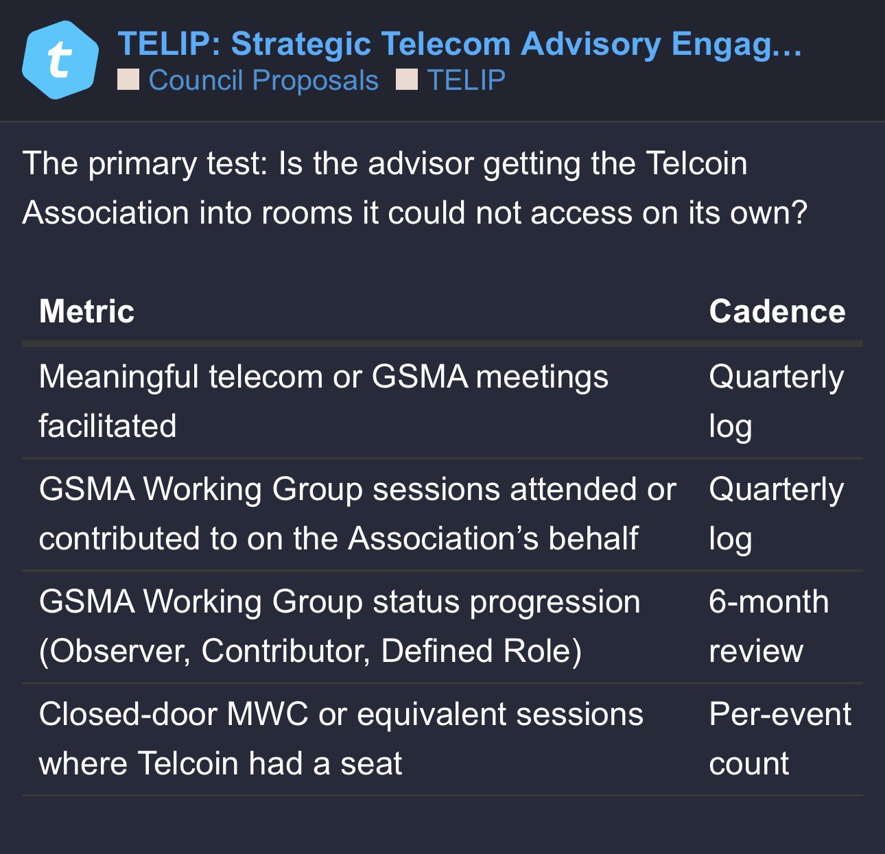This screenshot has height=854, width=885.
Task: Click the '(Observer, Contributor, Defined Role)' text
Action: (x=310, y=651)
